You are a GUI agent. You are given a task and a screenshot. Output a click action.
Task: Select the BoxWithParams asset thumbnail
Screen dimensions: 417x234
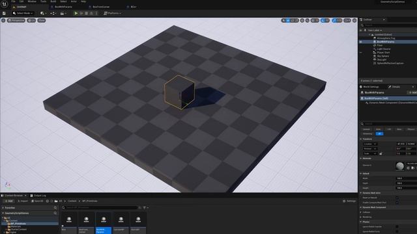tap(104, 220)
